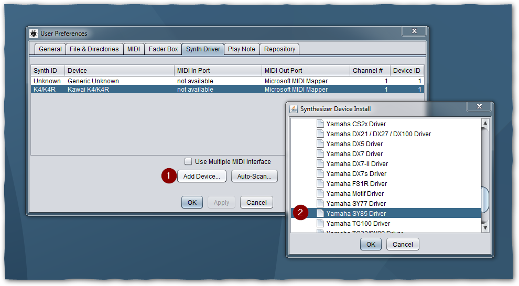Click OK in Synthesizer Device Install
The height and width of the screenshot is (286, 519).
tap(371, 244)
